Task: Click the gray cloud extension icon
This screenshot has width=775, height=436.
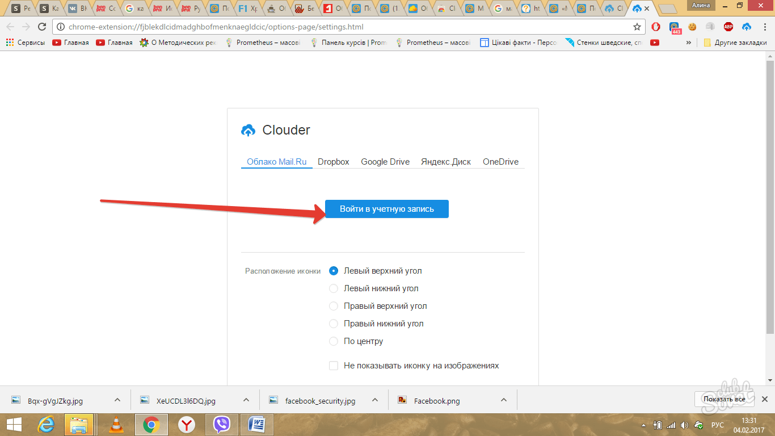Action: 710,27
